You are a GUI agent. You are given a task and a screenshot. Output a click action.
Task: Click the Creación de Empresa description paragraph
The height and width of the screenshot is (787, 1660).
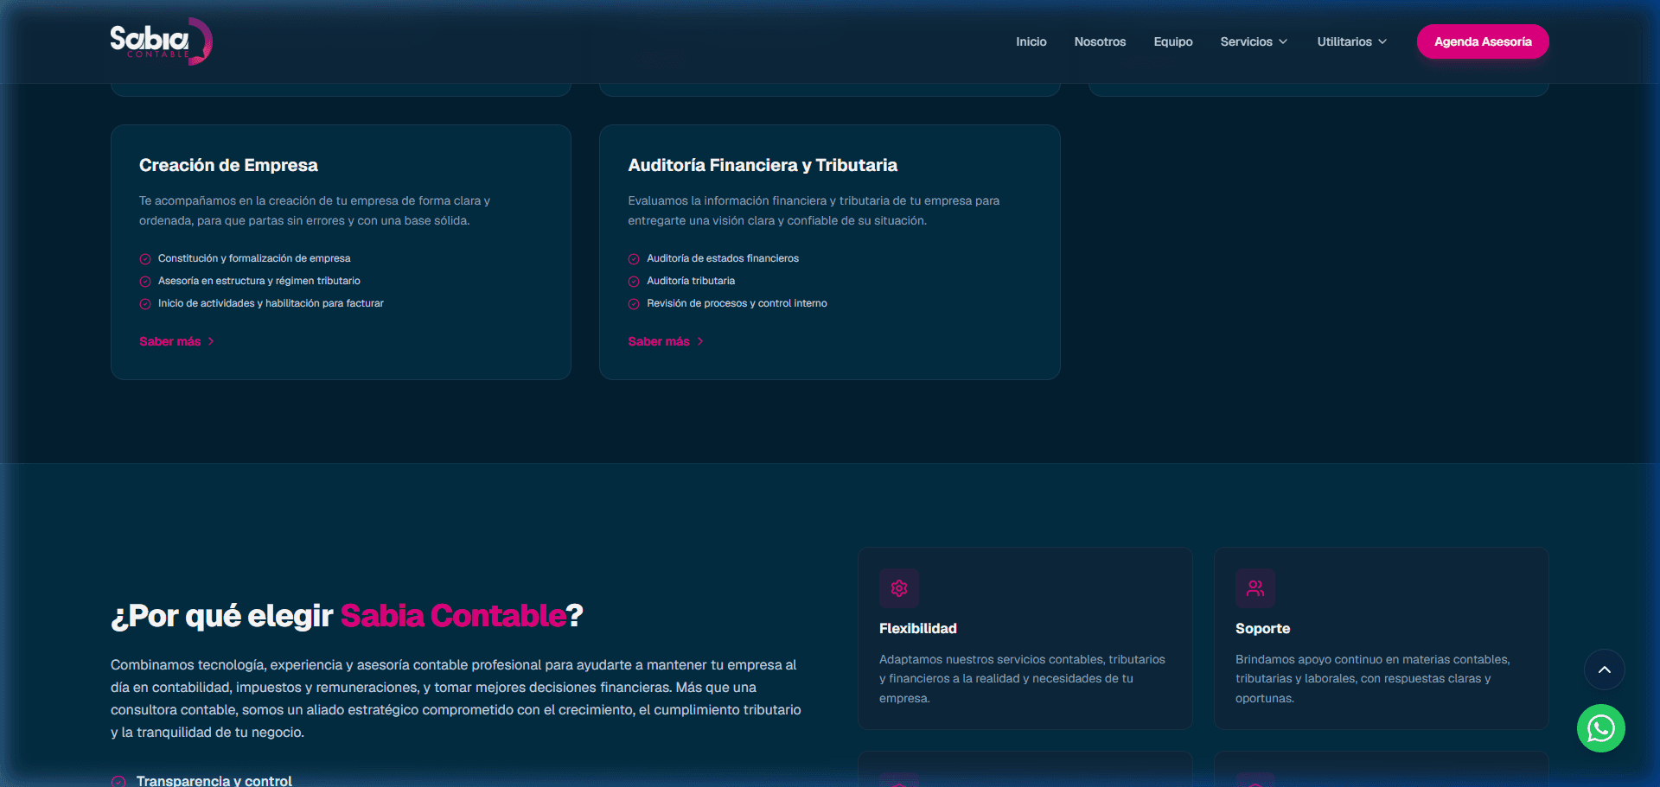(x=315, y=211)
